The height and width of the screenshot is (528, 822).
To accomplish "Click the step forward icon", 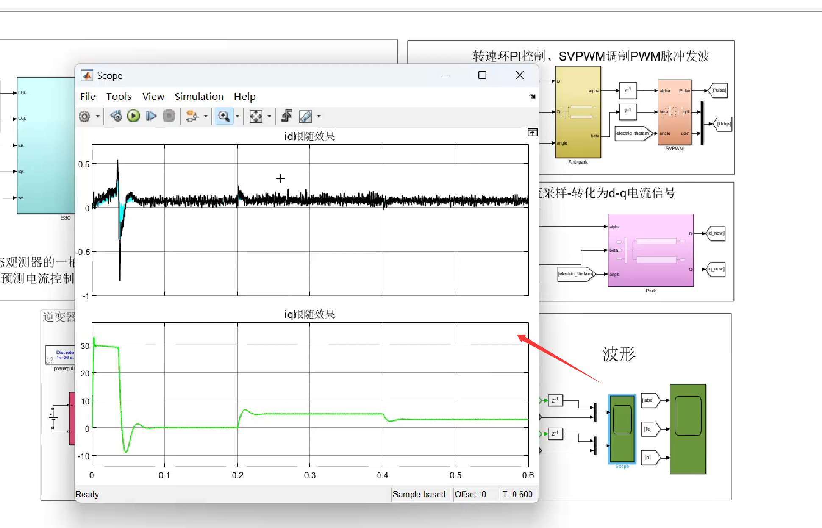I will [151, 116].
